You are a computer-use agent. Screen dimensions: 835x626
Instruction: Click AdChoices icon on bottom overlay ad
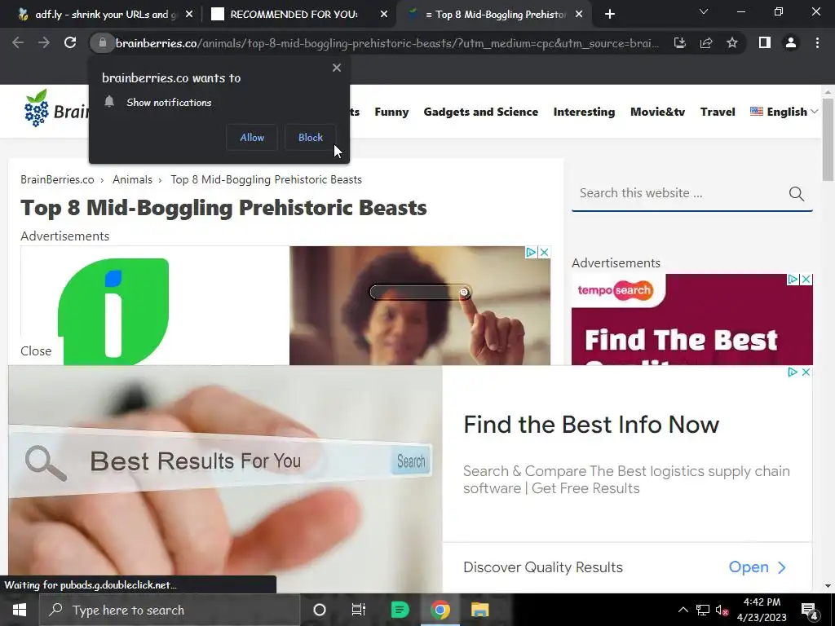pos(793,372)
